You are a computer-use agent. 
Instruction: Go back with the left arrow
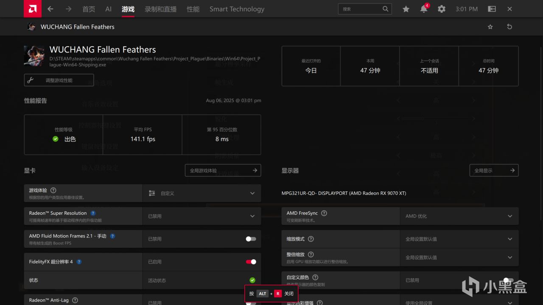pos(50,9)
